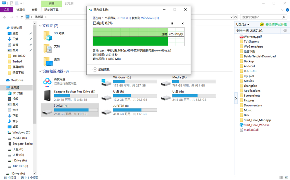Select the JUPIT3R (I:) drive
290x180 pixels.
click(129, 110)
